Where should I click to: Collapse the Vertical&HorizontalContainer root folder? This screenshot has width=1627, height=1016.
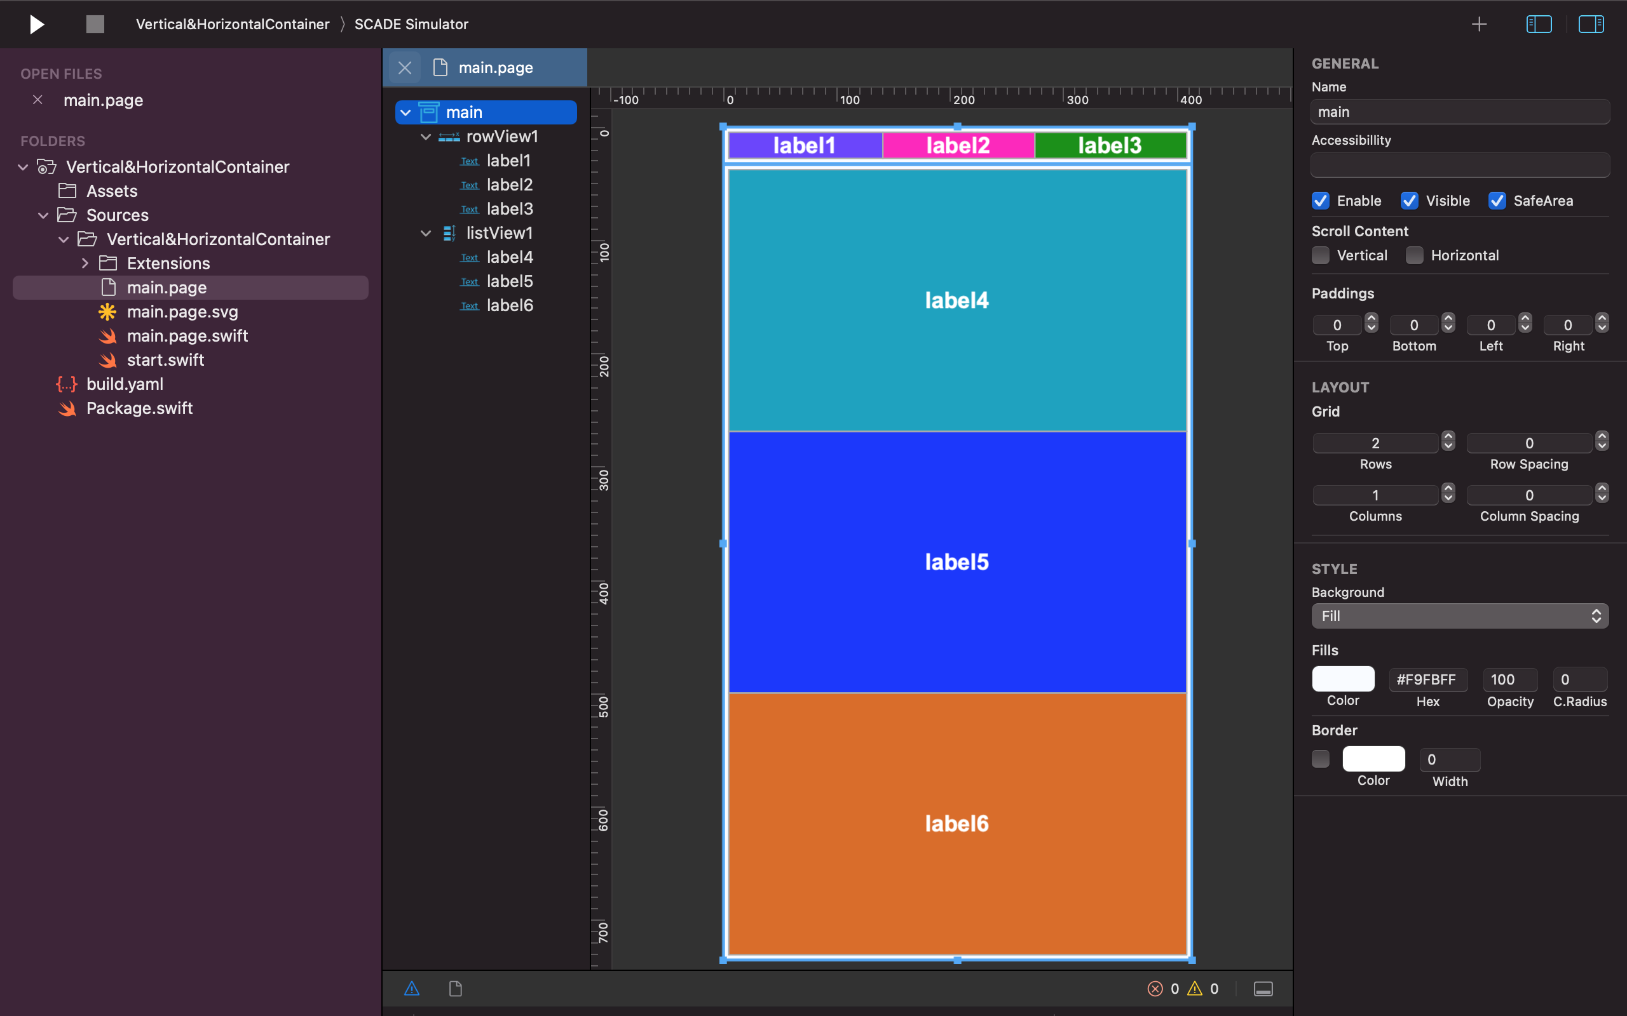[23, 166]
